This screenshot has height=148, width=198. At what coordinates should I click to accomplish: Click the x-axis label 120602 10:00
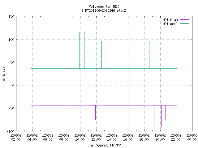tap(80, 138)
